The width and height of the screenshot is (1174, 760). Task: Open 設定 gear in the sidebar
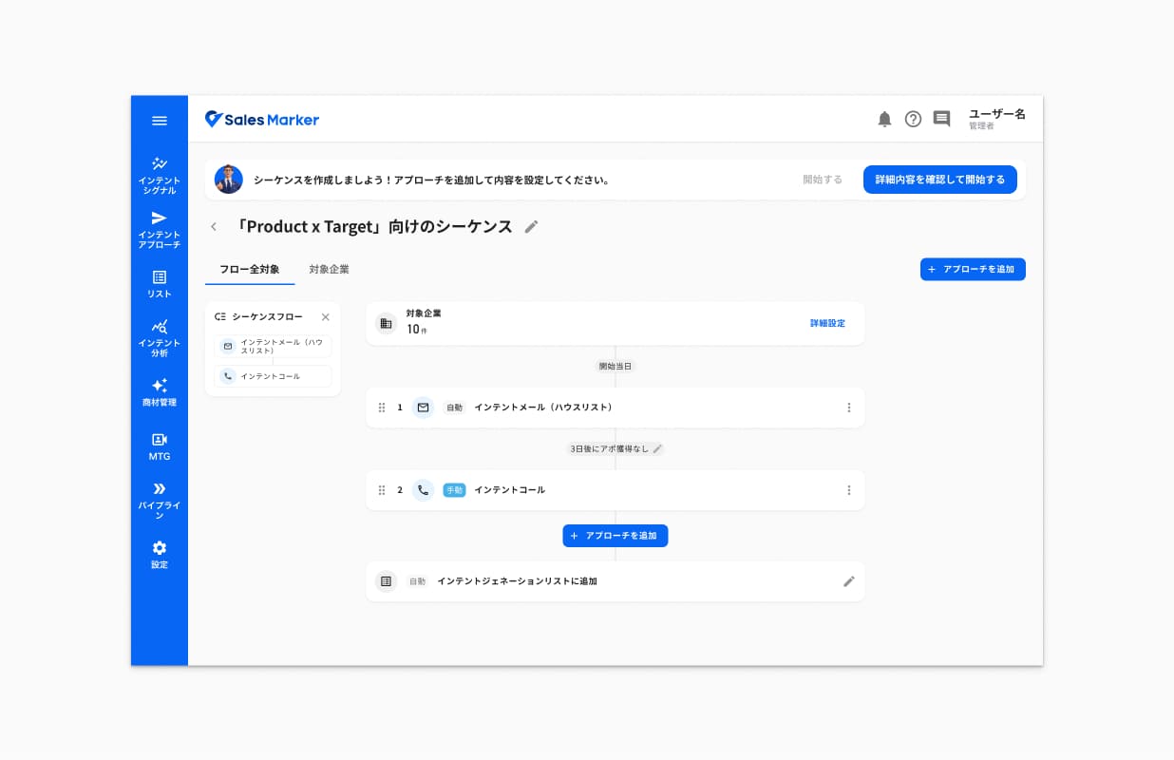160,555
